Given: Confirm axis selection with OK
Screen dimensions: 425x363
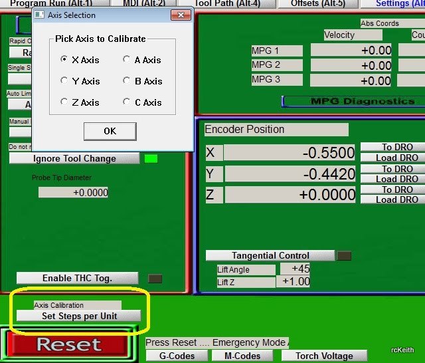Looking at the screenshot, I should click(x=110, y=131).
